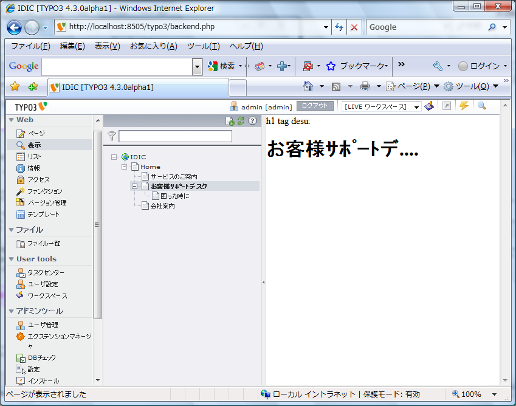
Task: Click the panel collapse arrow on the divider
Action: 264,283
